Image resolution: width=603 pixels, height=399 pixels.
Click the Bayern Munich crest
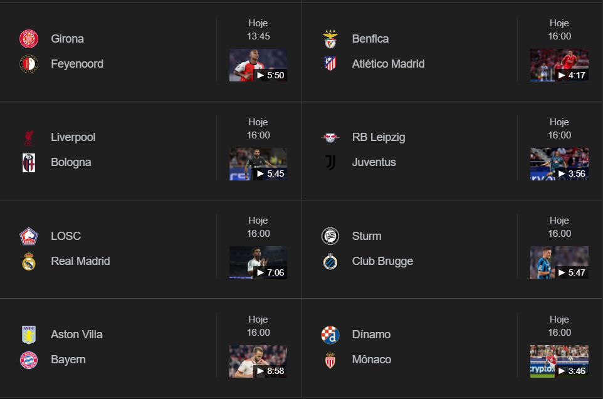(x=29, y=360)
